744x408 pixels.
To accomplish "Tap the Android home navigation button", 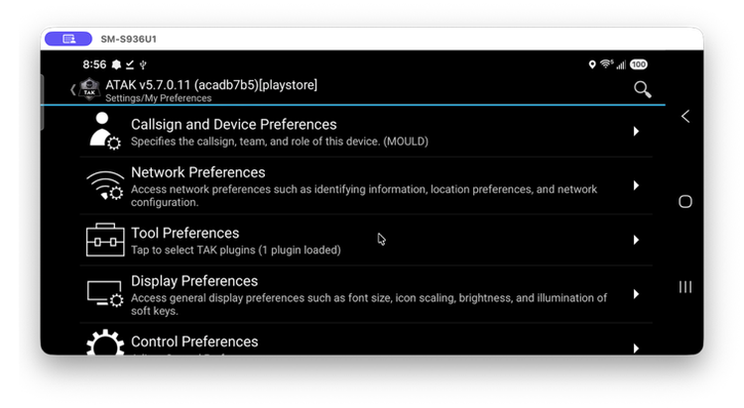I will (x=685, y=201).
